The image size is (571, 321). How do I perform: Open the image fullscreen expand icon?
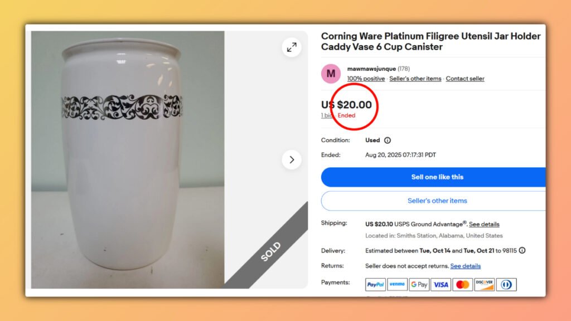(292, 47)
